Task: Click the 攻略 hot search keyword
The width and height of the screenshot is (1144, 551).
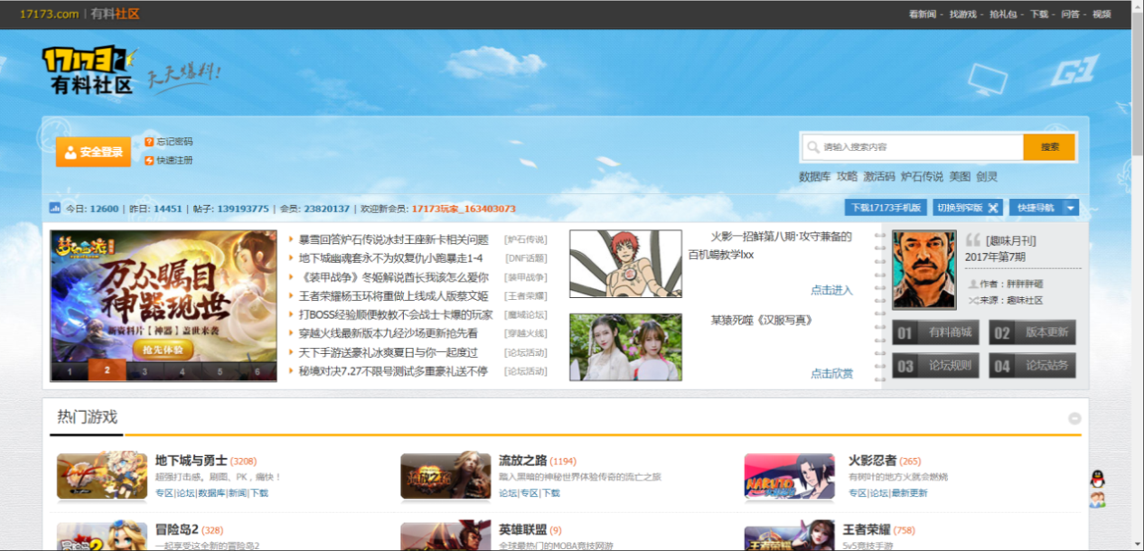Action: [x=847, y=177]
